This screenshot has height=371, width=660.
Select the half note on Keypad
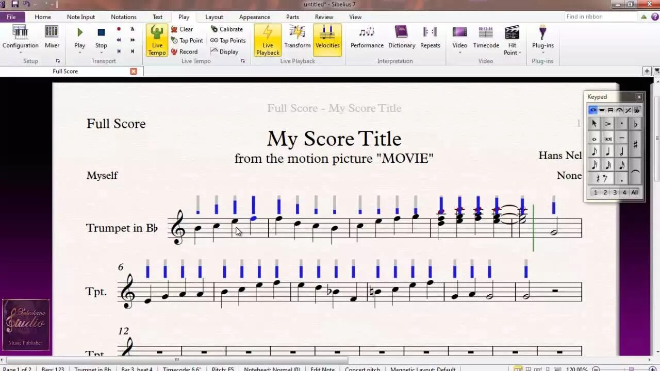(x=622, y=151)
